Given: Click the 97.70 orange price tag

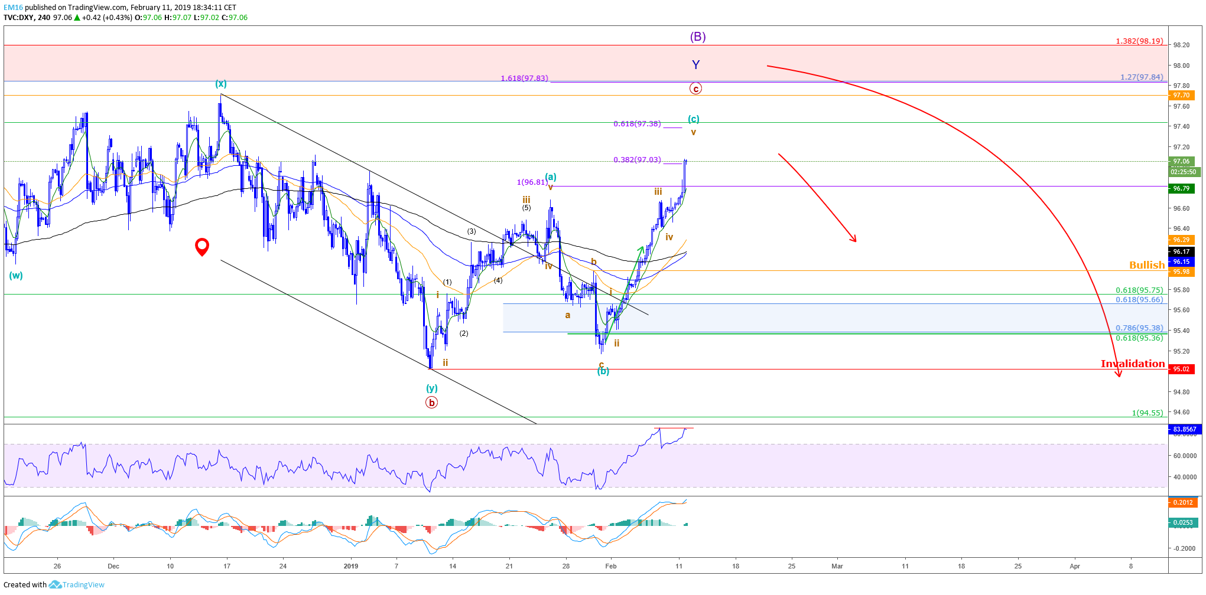Looking at the screenshot, I should point(1181,95).
